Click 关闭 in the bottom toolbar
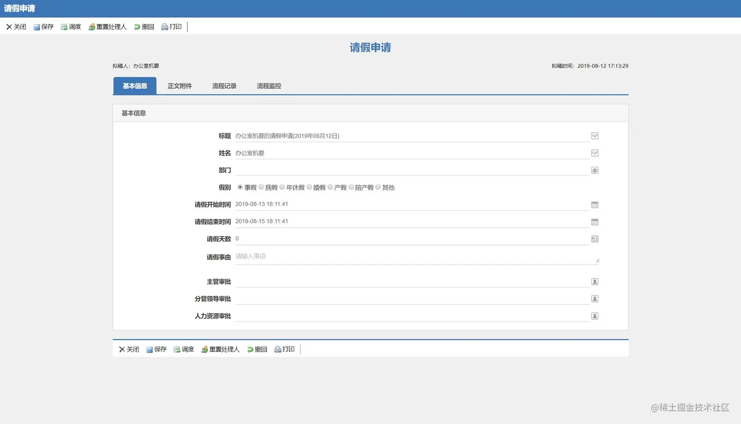This screenshot has width=741, height=424. [x=129, y=349]
